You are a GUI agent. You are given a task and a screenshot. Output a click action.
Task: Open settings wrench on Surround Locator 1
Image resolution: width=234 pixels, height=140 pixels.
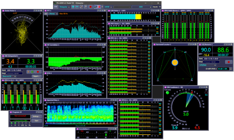point(189,44)
